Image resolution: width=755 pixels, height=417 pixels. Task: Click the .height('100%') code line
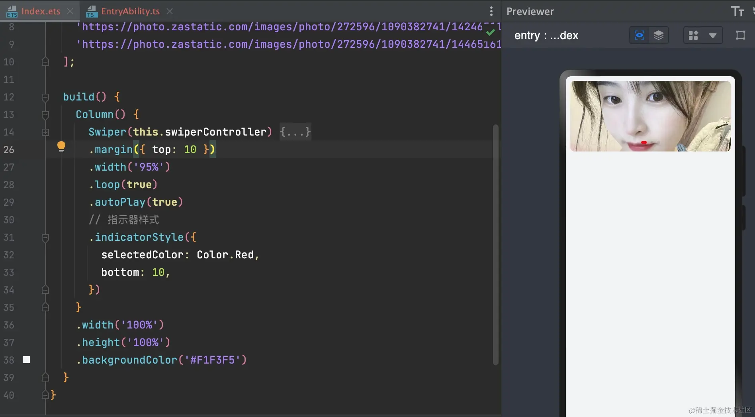click(123, 342)
